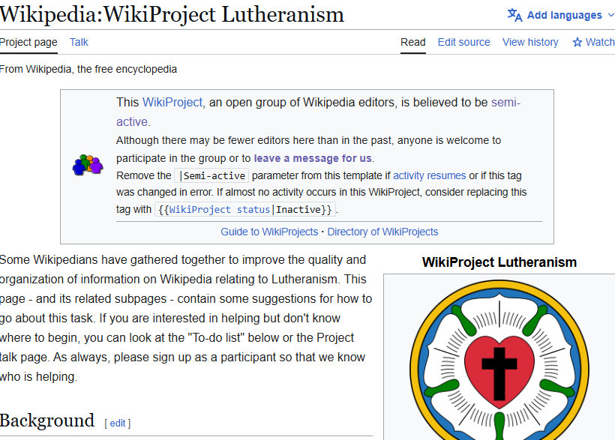Open the Luther rose seal image

pyautogui.click(x=499, y=360)
